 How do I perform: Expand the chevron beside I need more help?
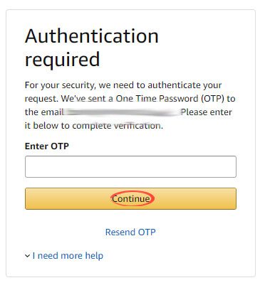[27, 256]
